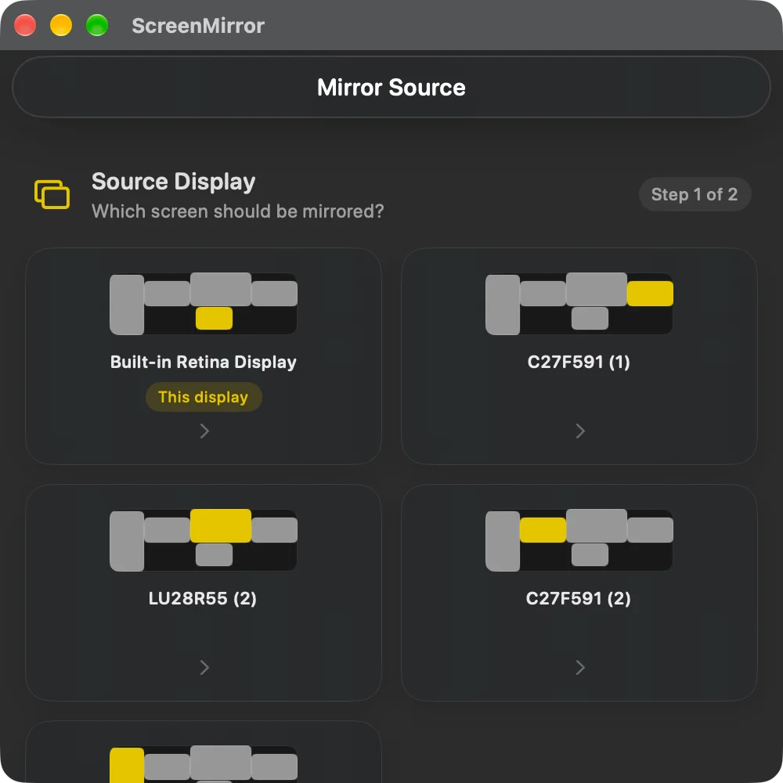
Task: Click the C27F591 (2) label
Action: [579, 598]
